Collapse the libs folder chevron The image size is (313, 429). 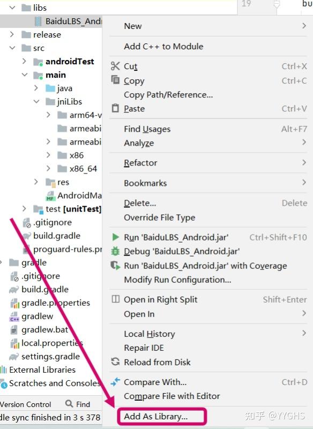[x=12, y=7]
